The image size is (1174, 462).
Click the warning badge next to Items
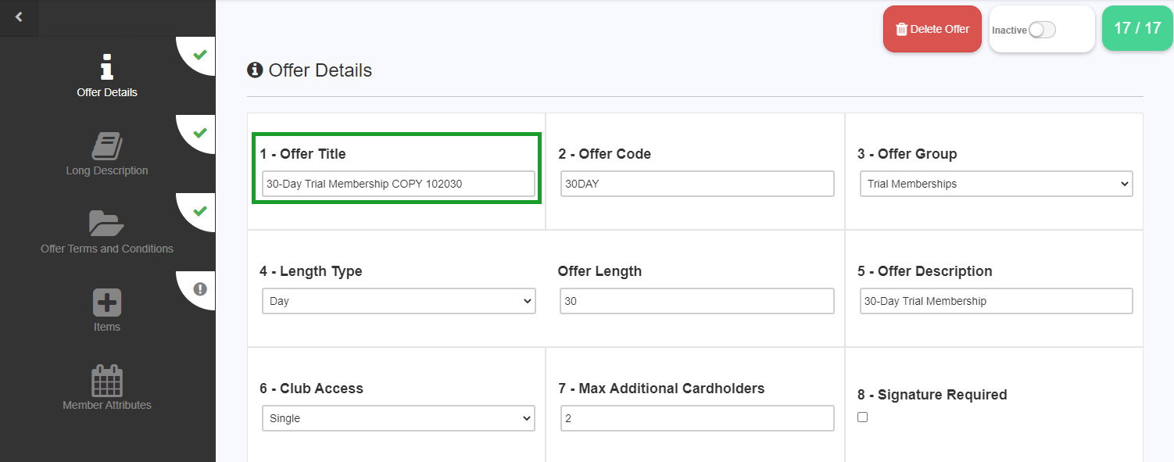click(200, 289)
